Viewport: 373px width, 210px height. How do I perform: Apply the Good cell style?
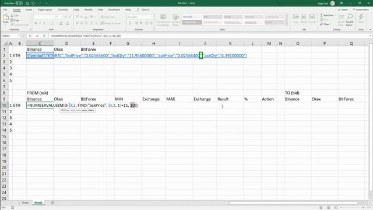[x=233, y=17]
